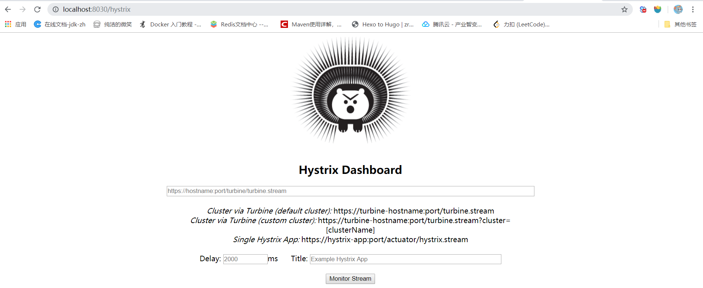Open the 应用 apps shortcut
Image resolution: width=703 pixels, height=288 pixels.
(x=15, y=24)
